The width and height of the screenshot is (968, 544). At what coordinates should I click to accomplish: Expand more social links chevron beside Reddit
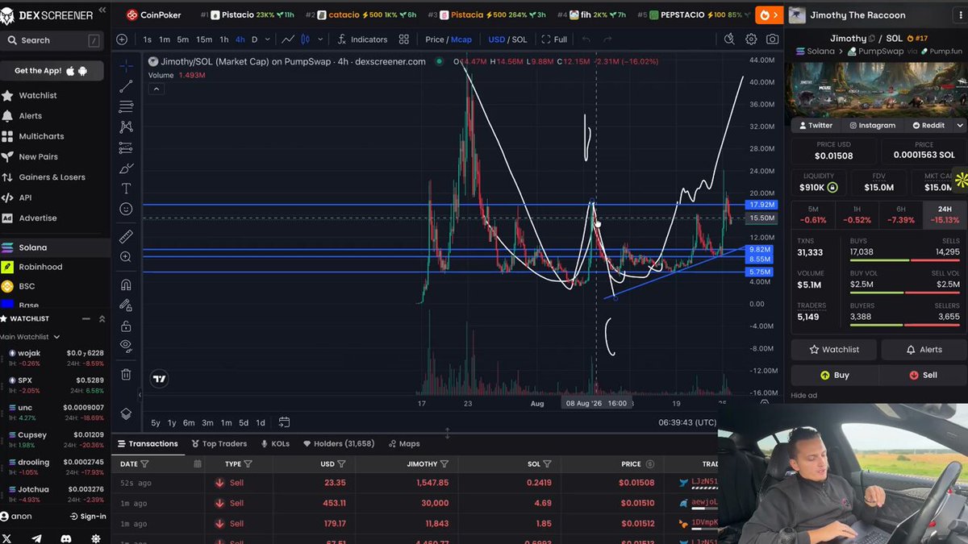pos(959,125)
